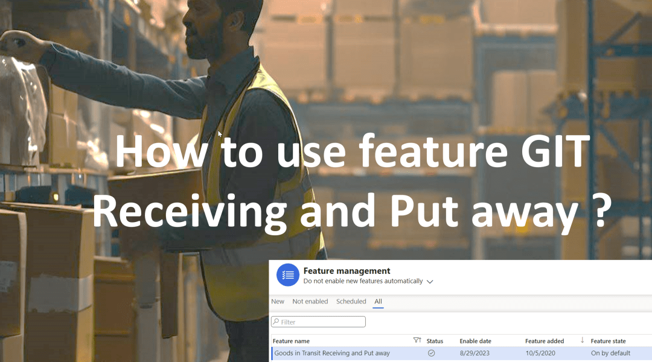Click the Feature management list icon
Viewport: 652px width, 362px height.
click(288, 275)
